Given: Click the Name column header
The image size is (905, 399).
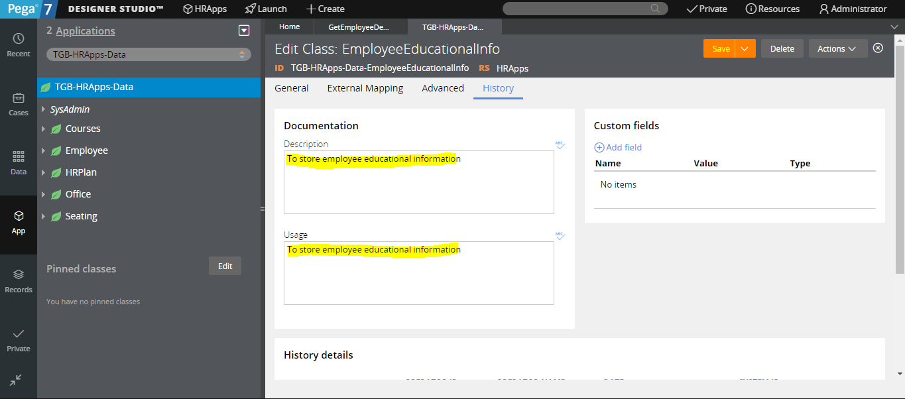Looking at the screenshot, I should pos(608,163).
